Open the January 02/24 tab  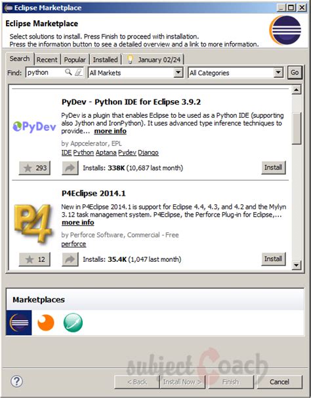154,60
